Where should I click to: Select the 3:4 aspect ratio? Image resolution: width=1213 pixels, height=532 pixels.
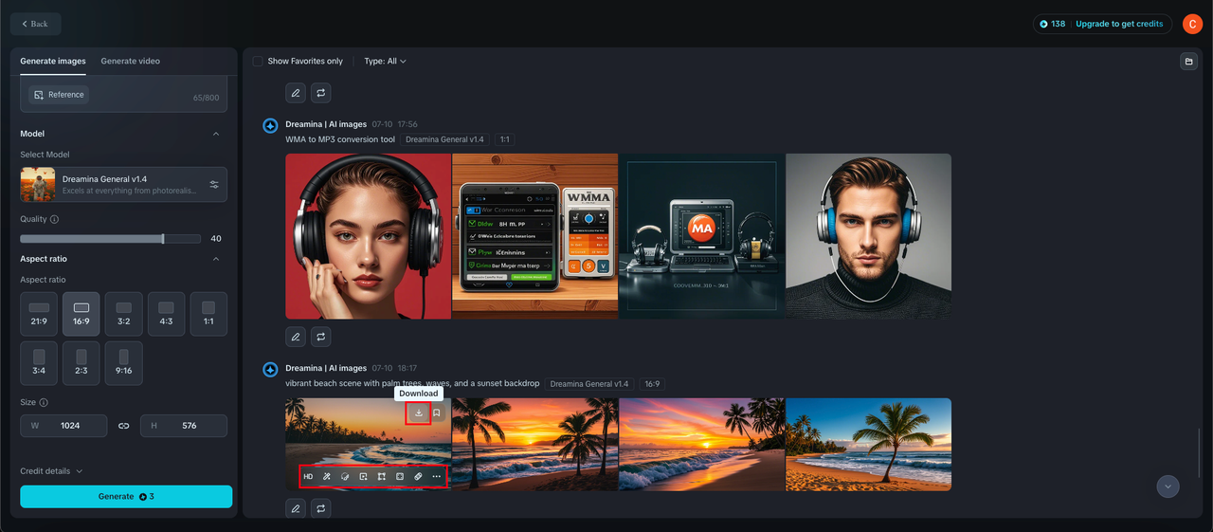(x=39, y=363)
